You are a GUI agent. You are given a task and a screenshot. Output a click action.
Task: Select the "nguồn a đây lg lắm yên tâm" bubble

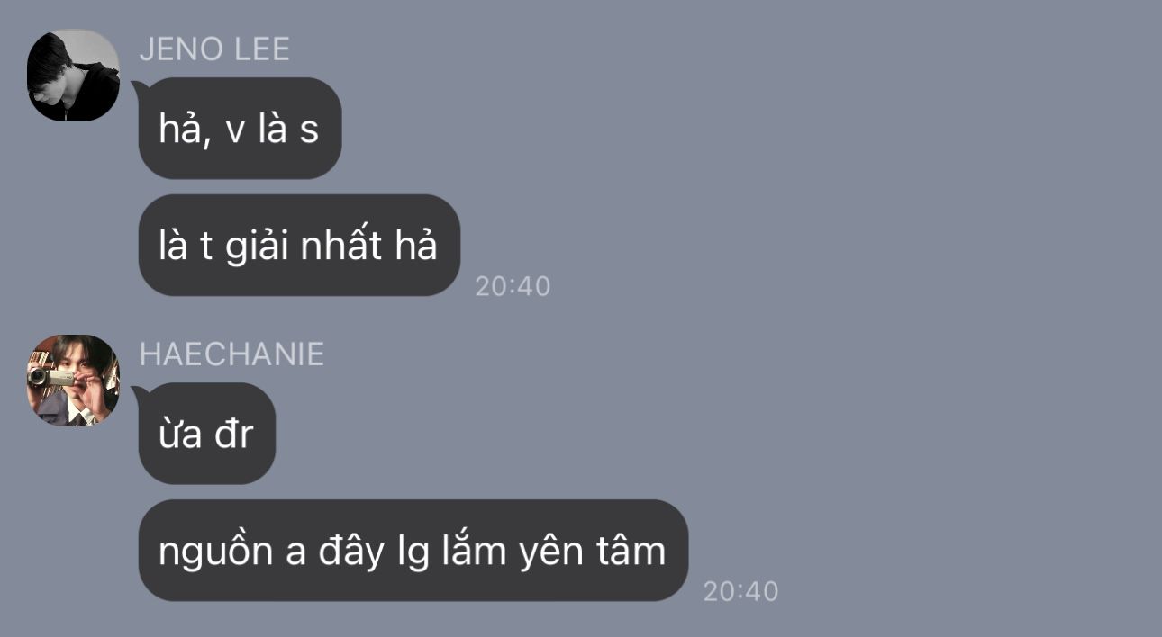(x=413, y=550)
